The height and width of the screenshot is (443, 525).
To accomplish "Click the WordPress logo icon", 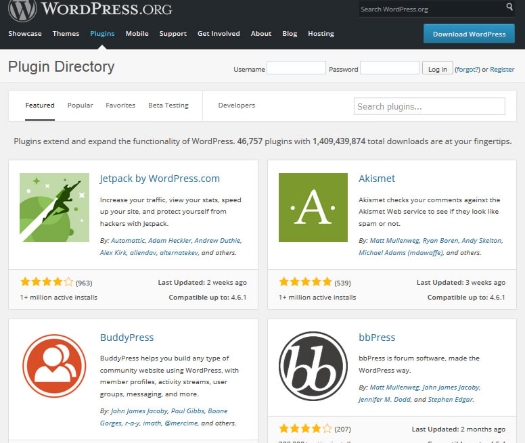I will click(x=22, y=10).
